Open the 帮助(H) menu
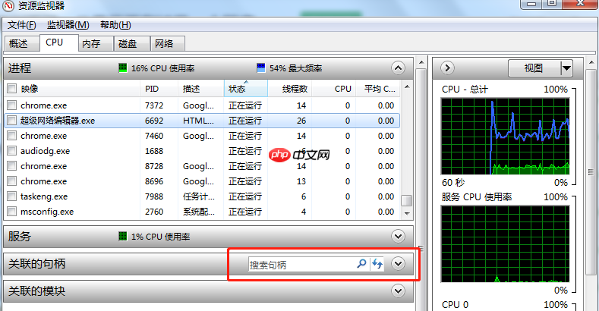 115,25
